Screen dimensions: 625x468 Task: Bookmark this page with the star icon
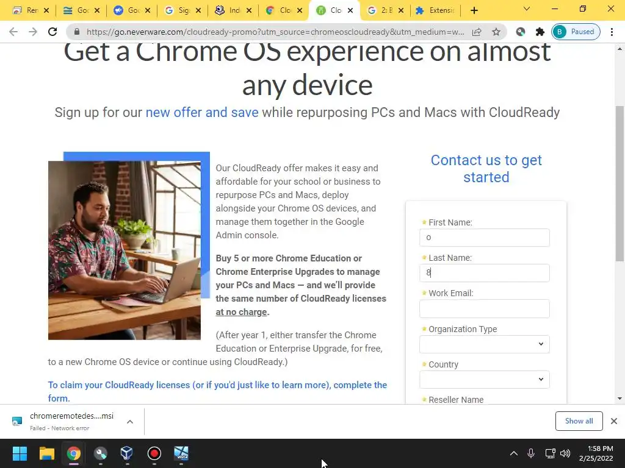pos(496,32)
